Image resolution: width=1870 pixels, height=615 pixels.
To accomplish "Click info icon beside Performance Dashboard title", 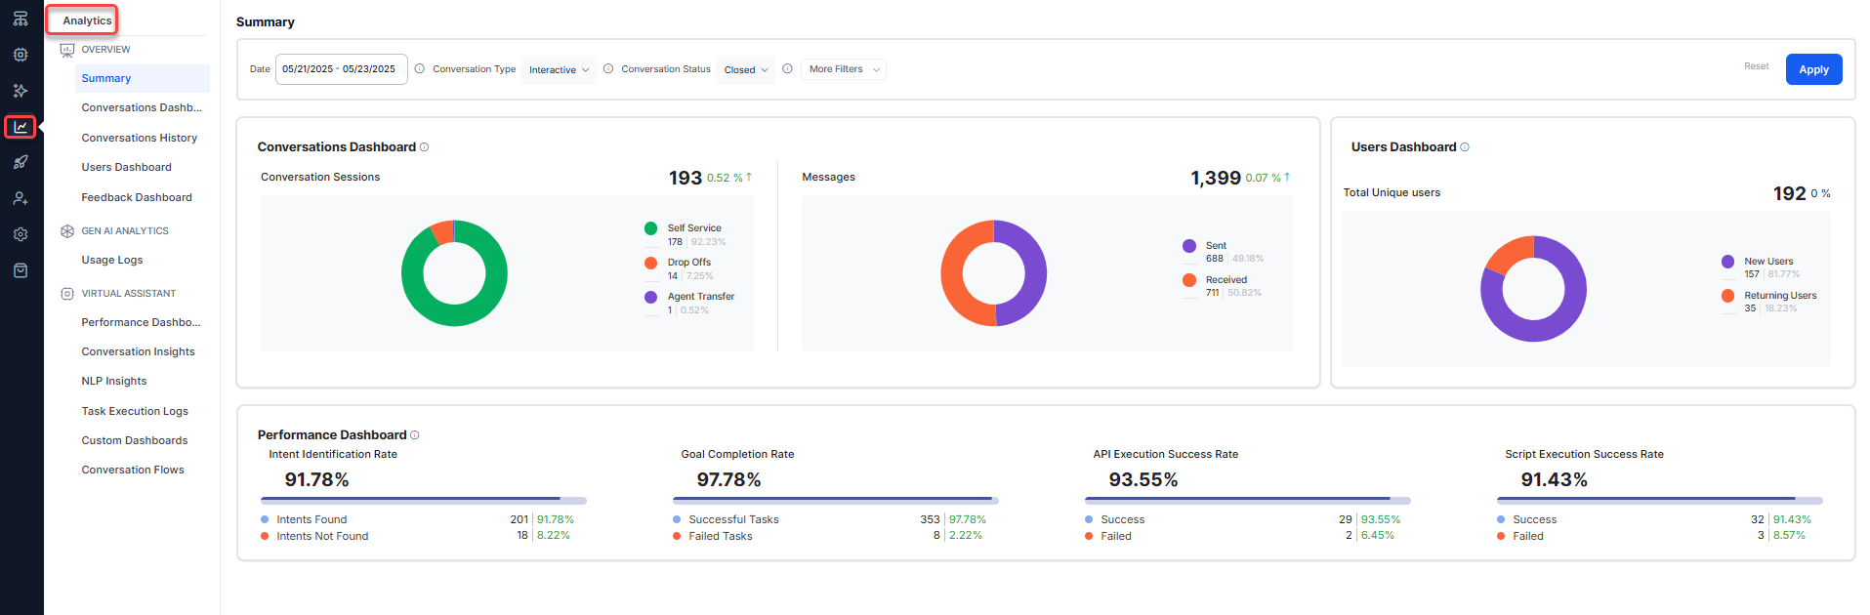I will coord(415,435).
